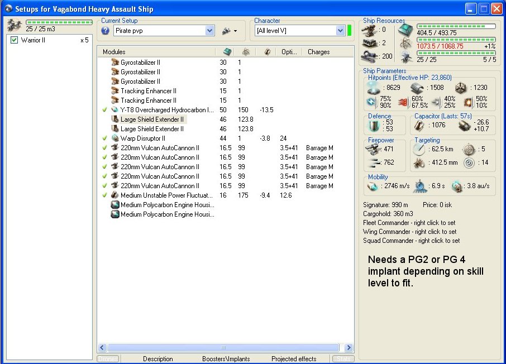Click the max velocity icon 2746 m/s

coord(373,186)
